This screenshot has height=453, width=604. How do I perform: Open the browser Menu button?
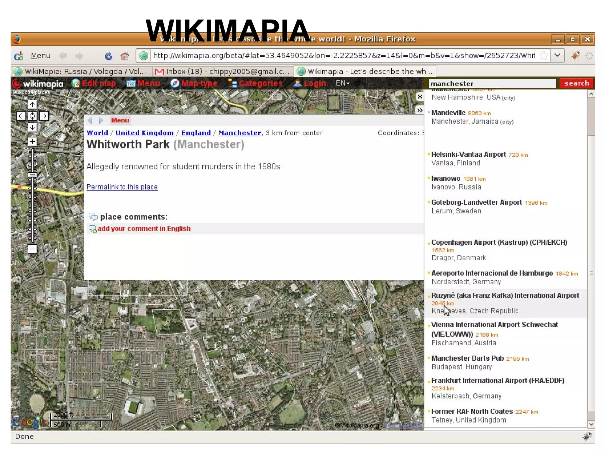coord(41,55)
